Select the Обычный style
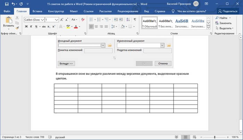This screenshot has height=140, width=243. coord(150,23)
